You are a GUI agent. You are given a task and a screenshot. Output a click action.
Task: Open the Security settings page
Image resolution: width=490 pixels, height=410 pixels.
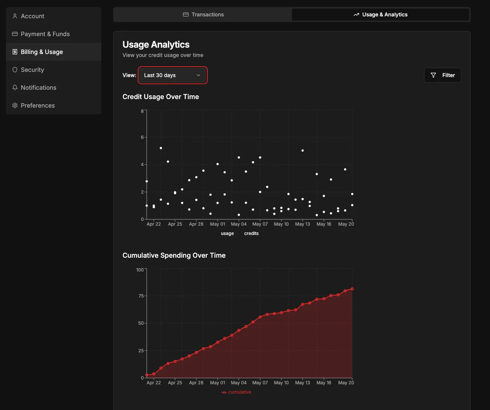click(32, 70)
